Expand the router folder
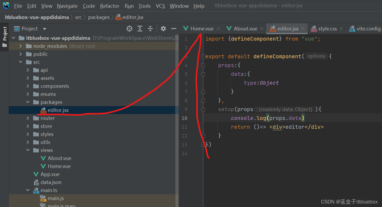Image resolution: width=382 pixels, height=207 pixels. 28,118
